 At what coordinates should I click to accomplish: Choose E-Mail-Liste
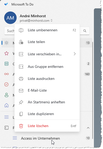47,91
